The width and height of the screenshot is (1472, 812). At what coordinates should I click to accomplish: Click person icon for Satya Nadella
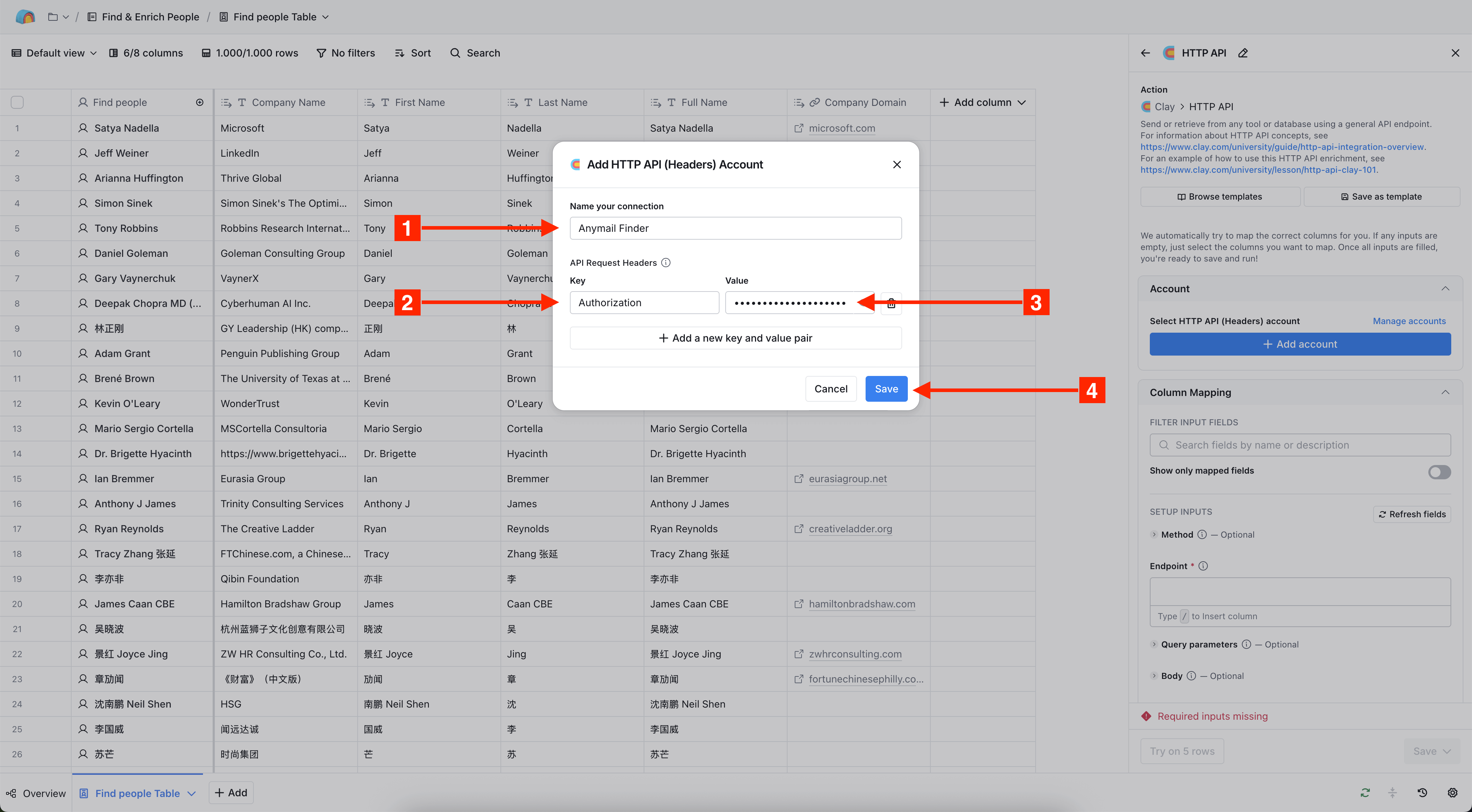(83, 128)
